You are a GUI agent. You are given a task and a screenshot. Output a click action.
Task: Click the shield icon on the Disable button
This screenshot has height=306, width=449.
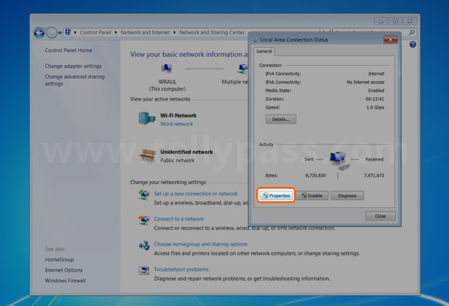click(304, 196)
